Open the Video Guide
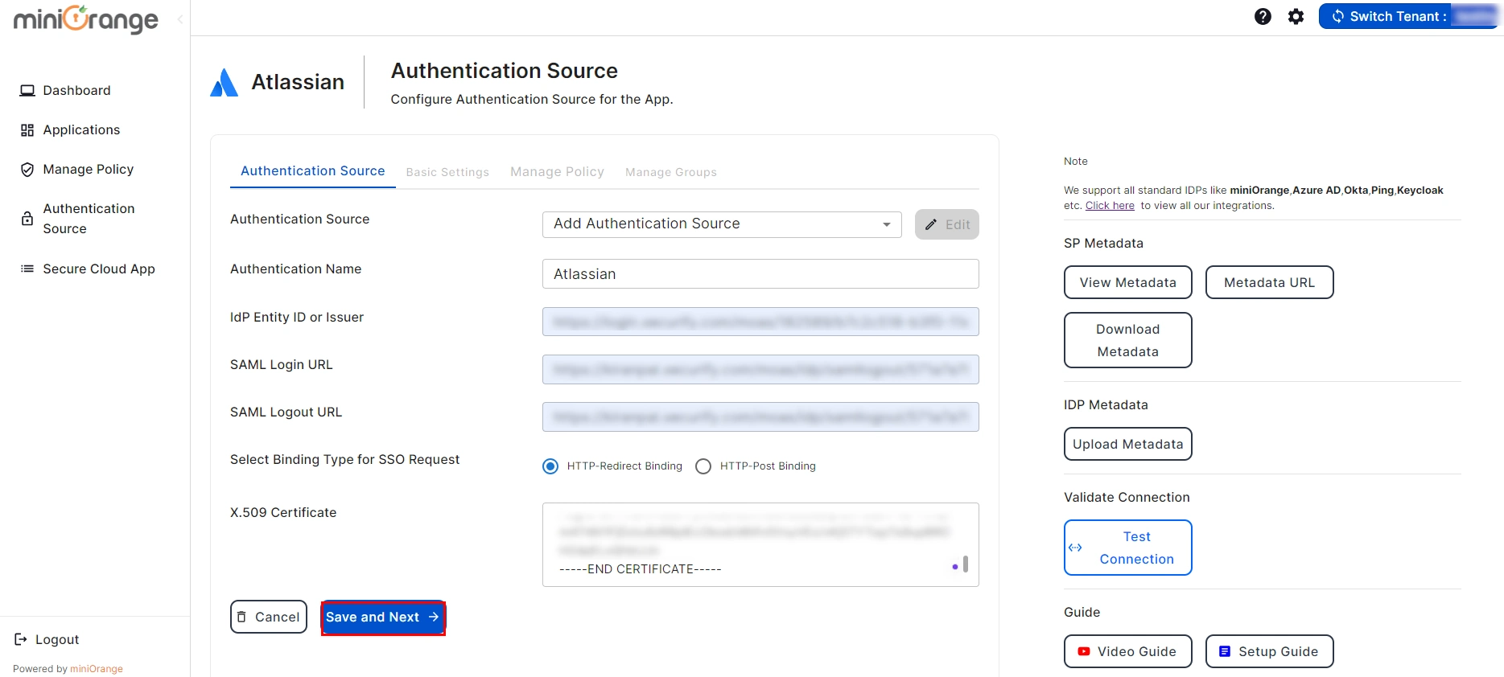The image size is (1504, 677). pyautogui.click(x=1128, y=651)
